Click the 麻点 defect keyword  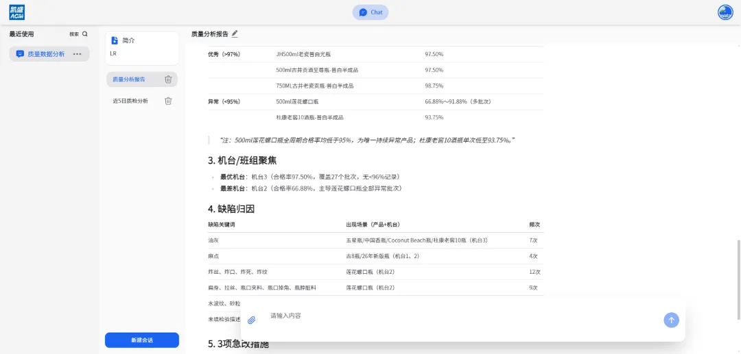(x=213, y=256)
